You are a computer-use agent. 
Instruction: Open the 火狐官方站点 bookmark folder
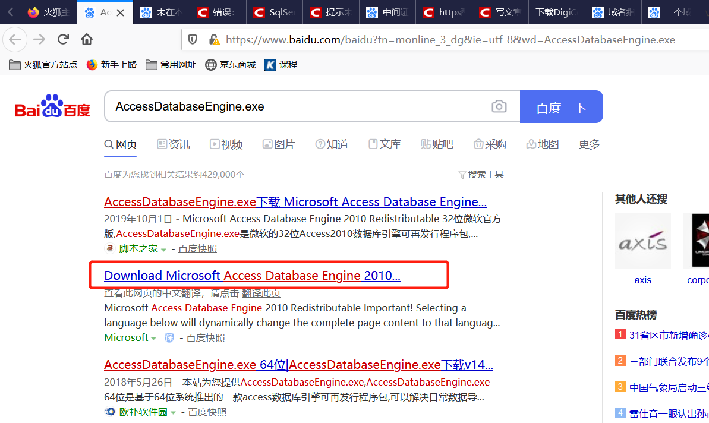(x=43, y=65)
